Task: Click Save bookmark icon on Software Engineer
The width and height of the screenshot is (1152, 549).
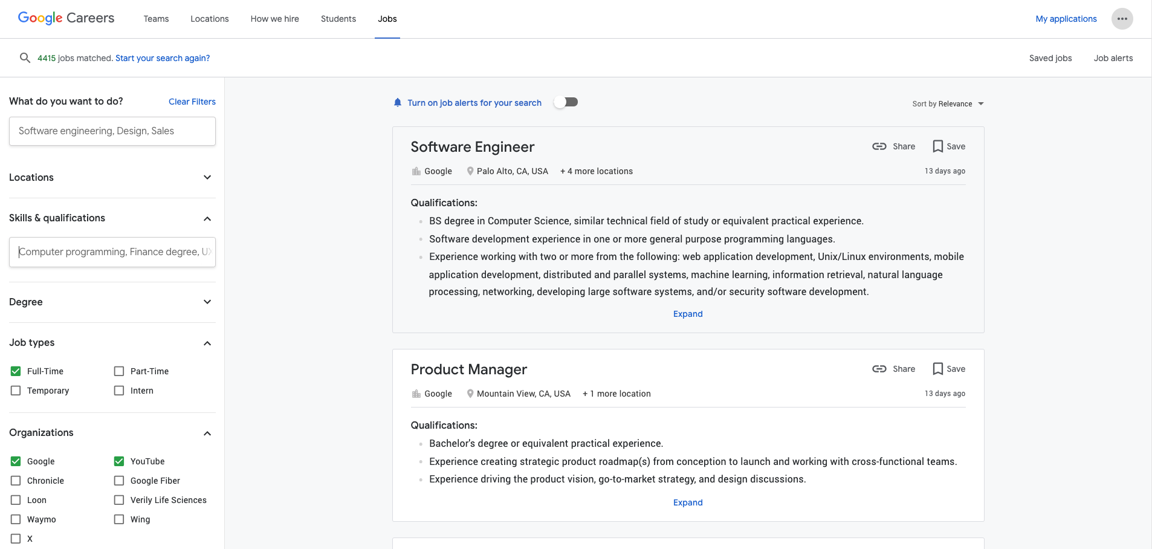Action: (x=937, y=146)
